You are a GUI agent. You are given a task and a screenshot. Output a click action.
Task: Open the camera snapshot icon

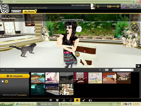(x=90, y=100)
